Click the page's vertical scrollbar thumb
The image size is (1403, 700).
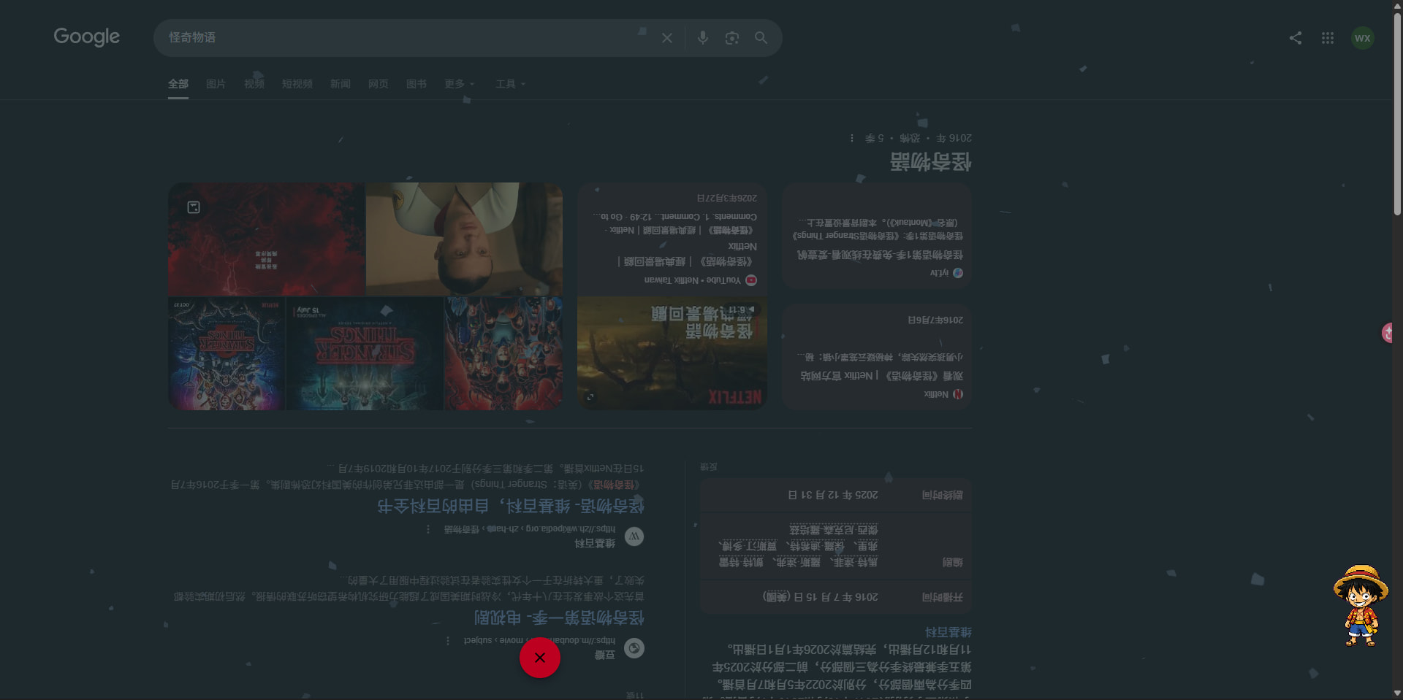tap(1397, 113)
